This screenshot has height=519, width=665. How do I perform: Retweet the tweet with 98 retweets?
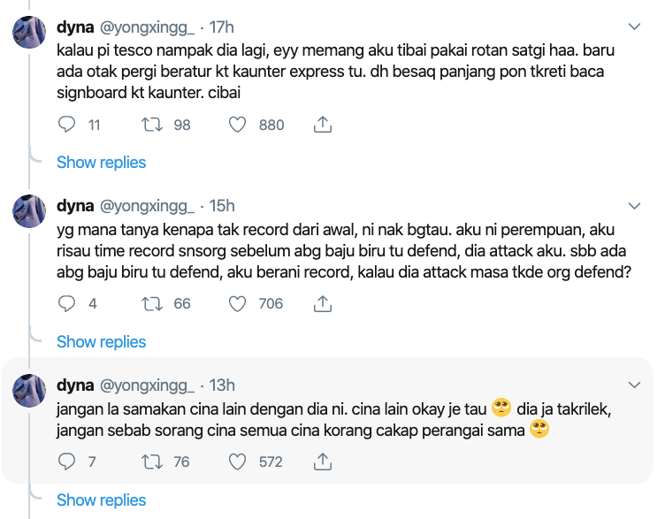click(x=152, y=125)
